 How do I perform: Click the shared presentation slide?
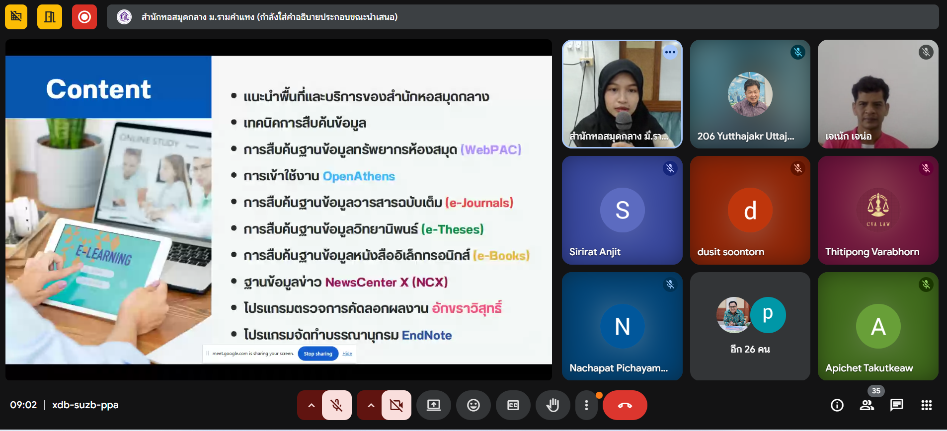(x=279, y=210)
